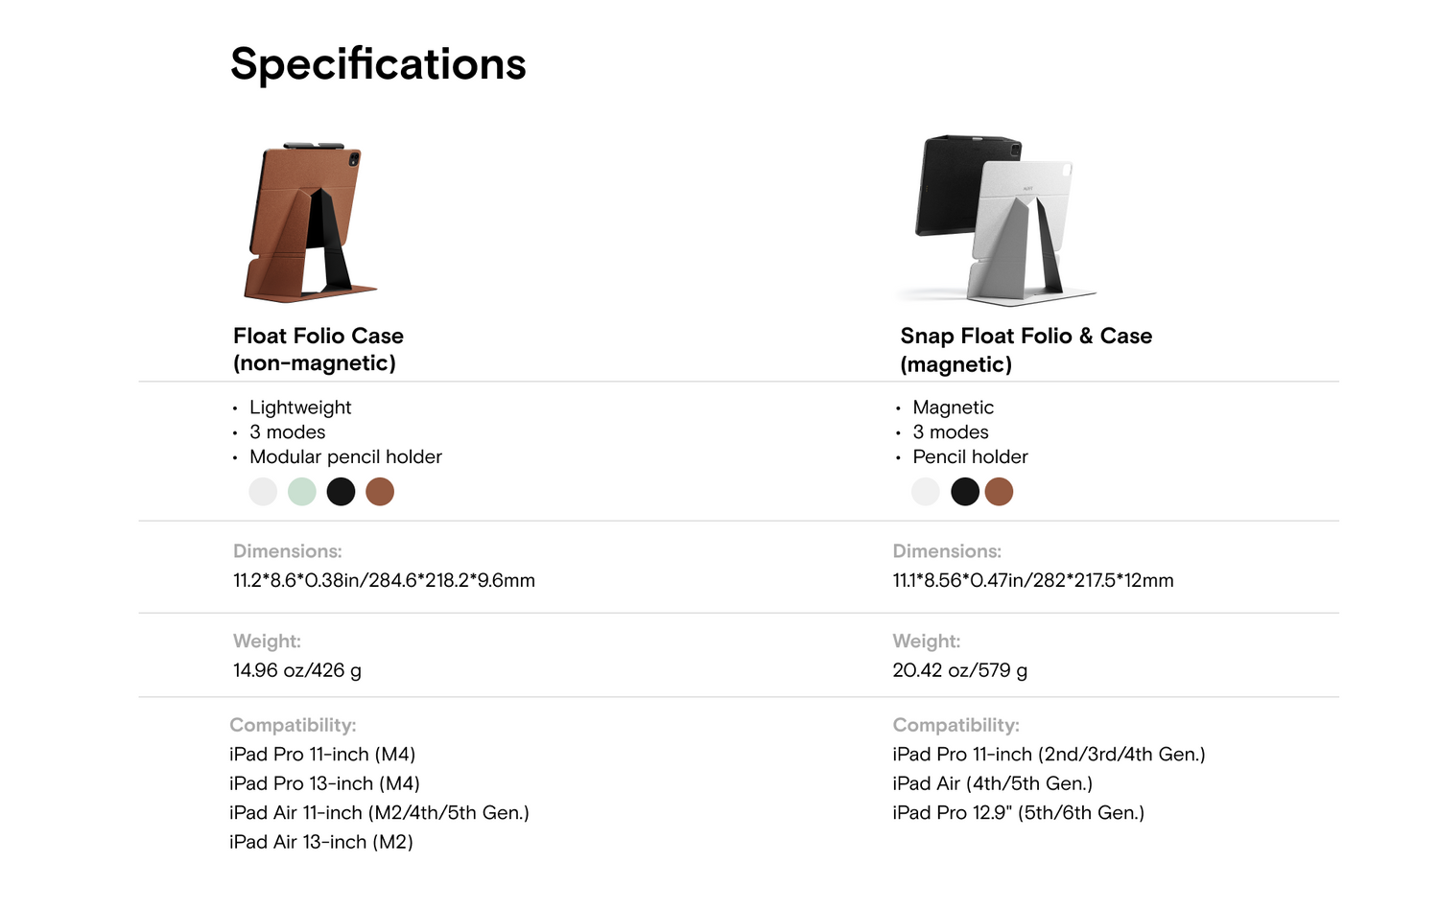The width and height of the screenshot is (1439, 909).
Task: Click iPad Pro 12.9" (5th/6th Gen.) entry
Action: pos(1018,813)
